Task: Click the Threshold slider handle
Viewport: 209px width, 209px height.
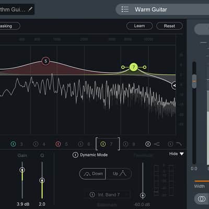Action: pyautogui.click(x=143, y=195)
